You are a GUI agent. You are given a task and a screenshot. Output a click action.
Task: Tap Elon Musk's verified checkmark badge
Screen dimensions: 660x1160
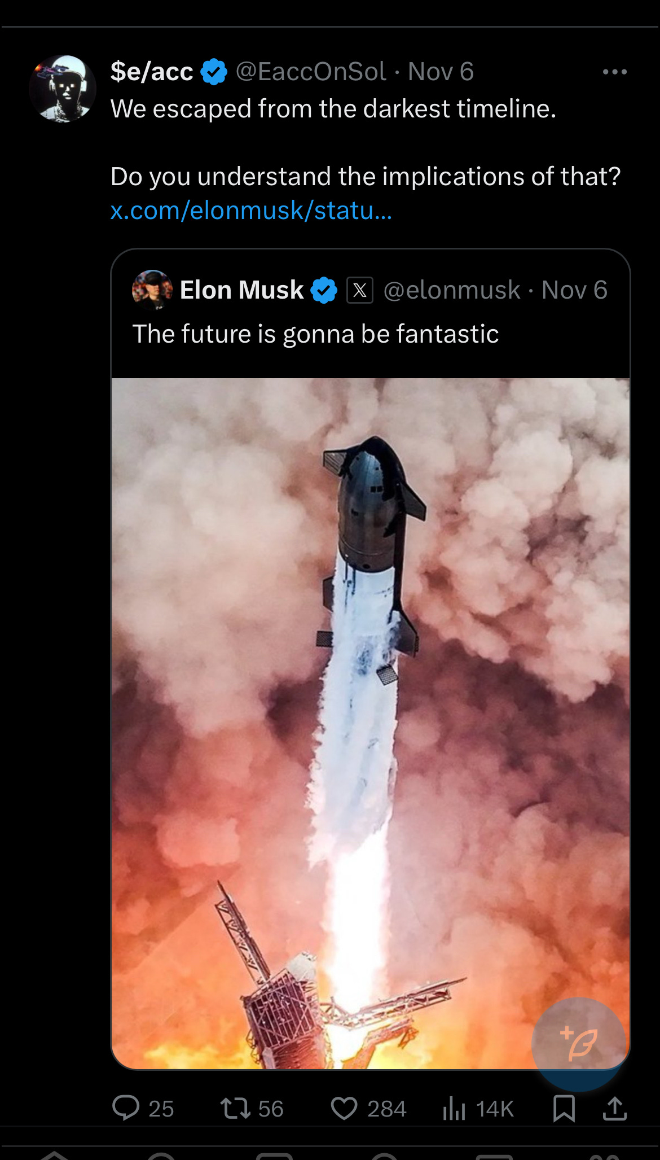[324, 290]
